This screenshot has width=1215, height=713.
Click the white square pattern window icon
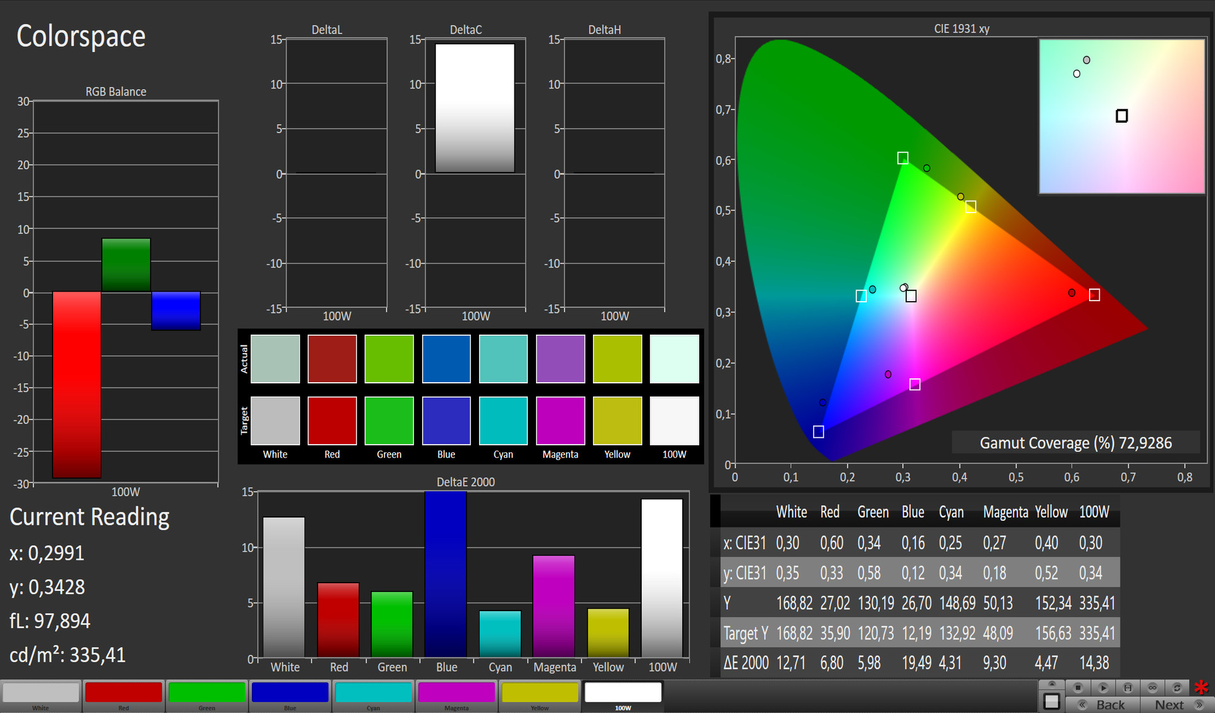[1052, 701]
